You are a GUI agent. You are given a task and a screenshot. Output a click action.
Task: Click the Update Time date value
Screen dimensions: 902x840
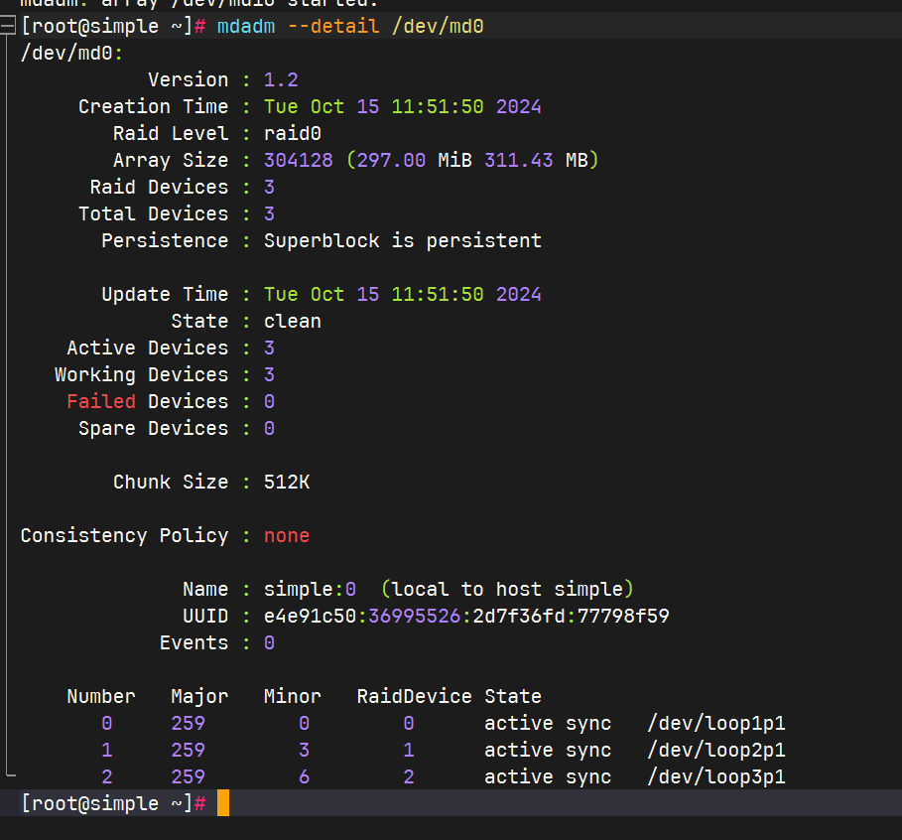coord(402,295)
